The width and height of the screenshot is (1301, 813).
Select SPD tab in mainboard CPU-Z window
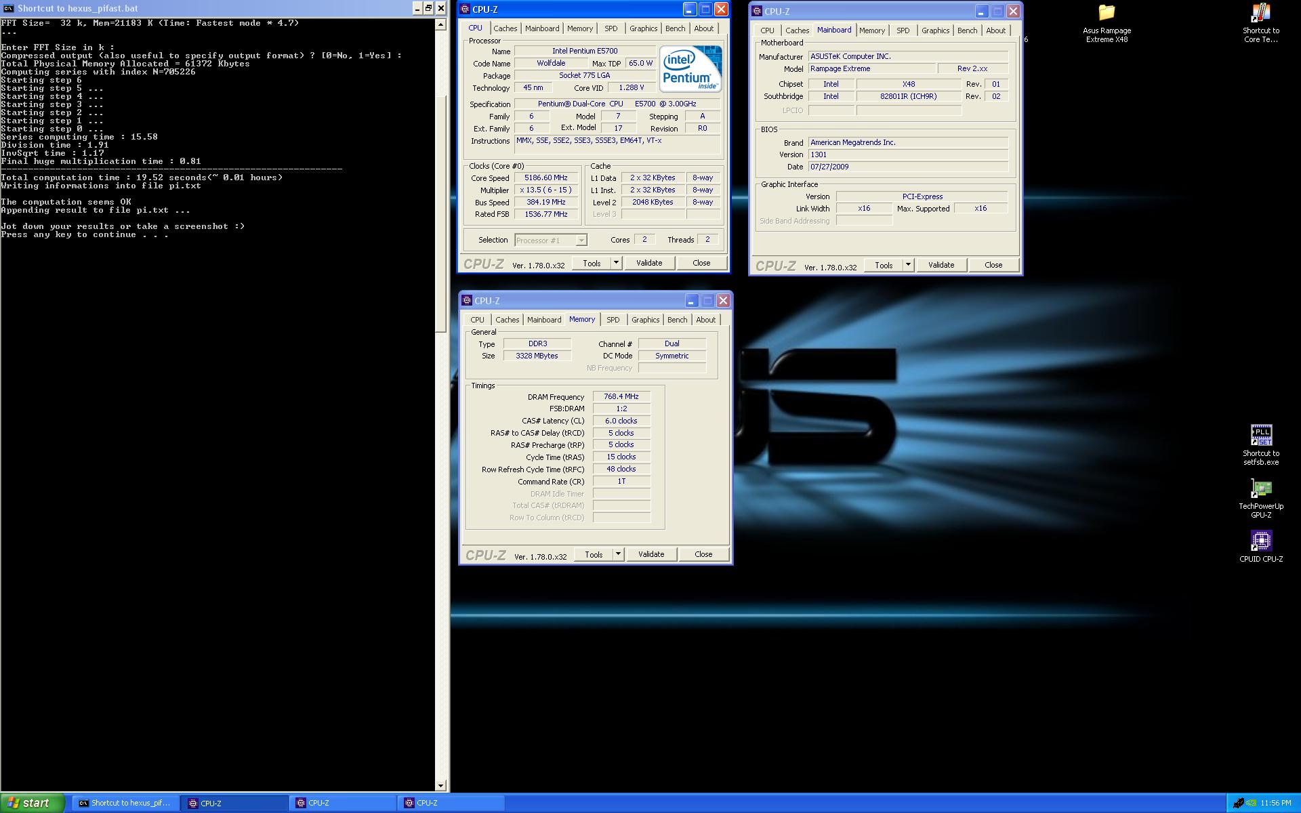tap(903, 30)
